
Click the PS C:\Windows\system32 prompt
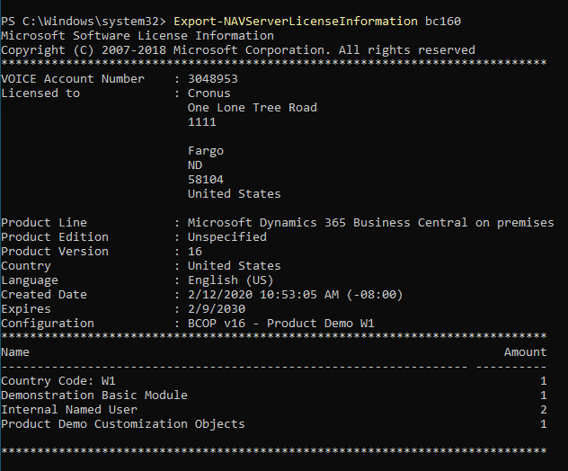click(84, 22)
